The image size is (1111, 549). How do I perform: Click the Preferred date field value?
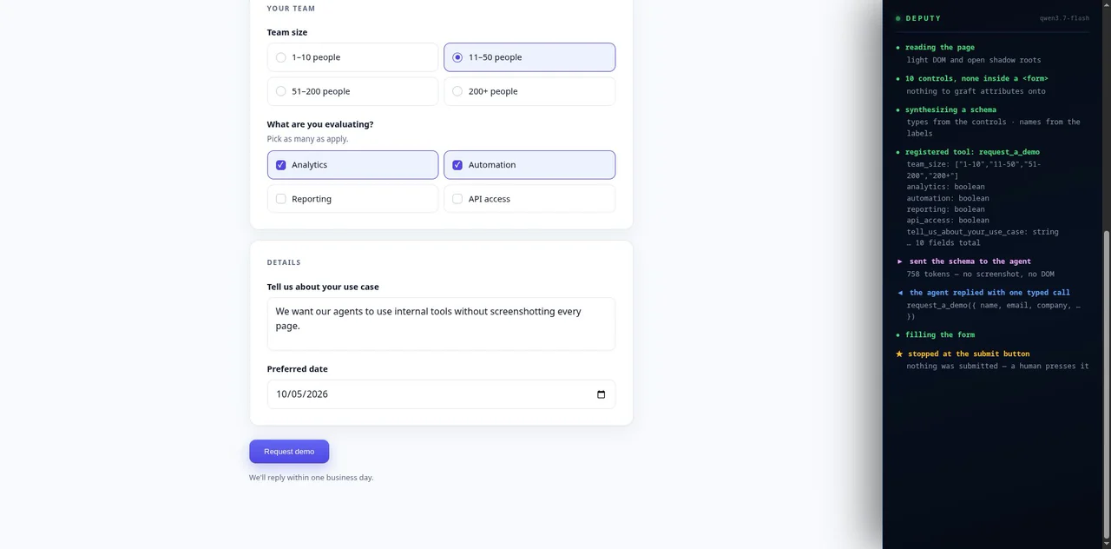[x=302, y=394]
